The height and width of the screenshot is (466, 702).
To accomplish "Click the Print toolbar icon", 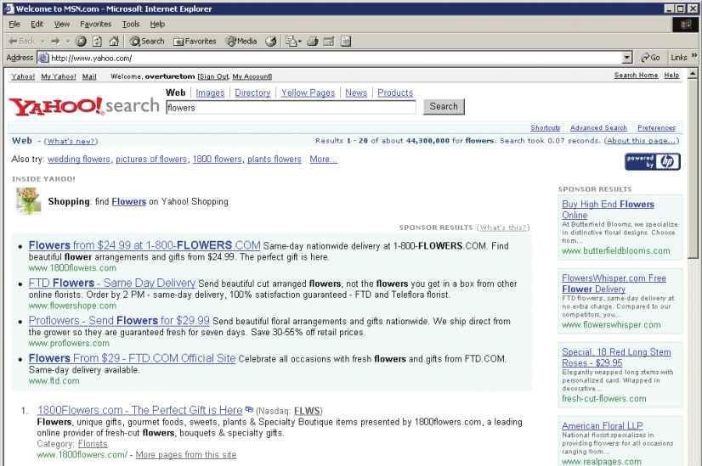I will (x=313, y=41).
